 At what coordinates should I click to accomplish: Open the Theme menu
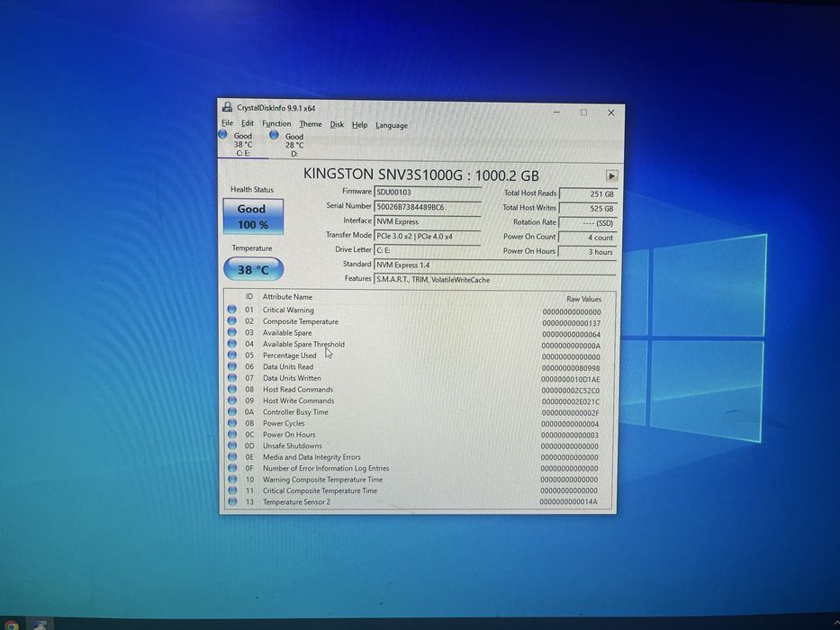pos(311,124)
